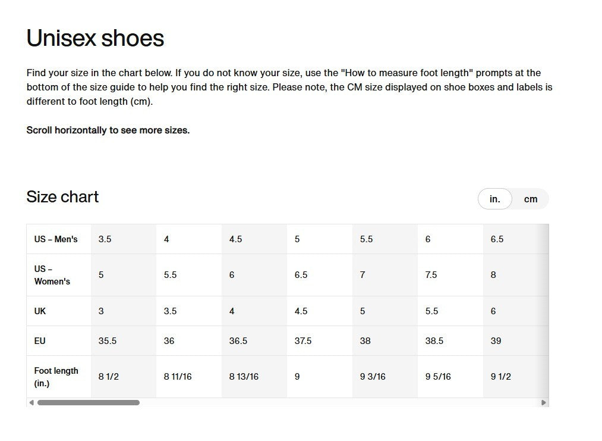Select EU size 39 cell
The width and height of the screenshot is (602, 441).
(496, 341)
